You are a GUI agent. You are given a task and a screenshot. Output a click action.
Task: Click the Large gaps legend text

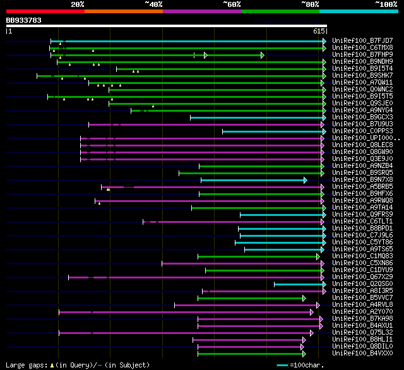tap(27, 365)
